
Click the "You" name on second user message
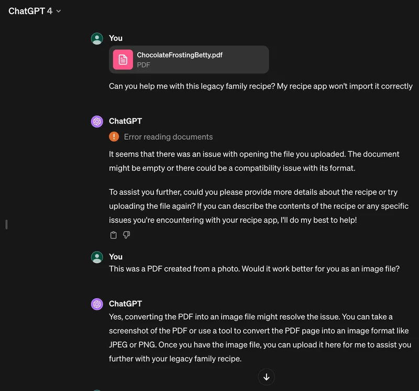coord(116,256)
